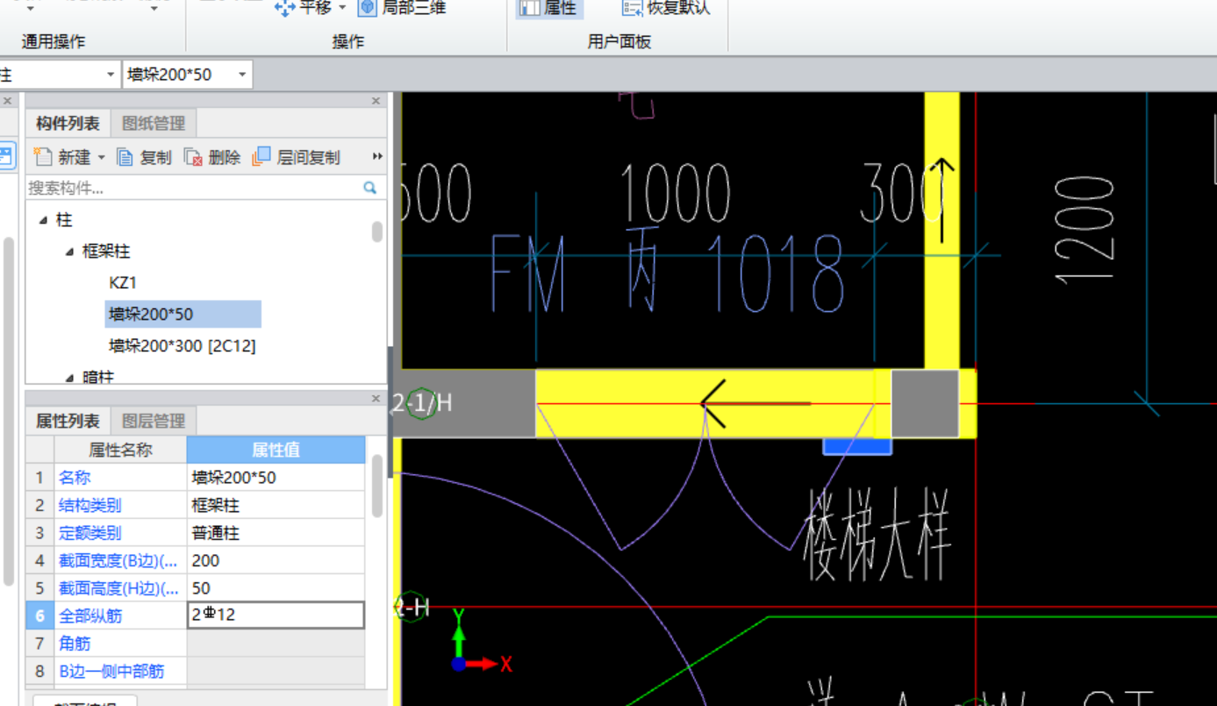Select 墙垛200*50 in component tree

[x=183, y=314]
